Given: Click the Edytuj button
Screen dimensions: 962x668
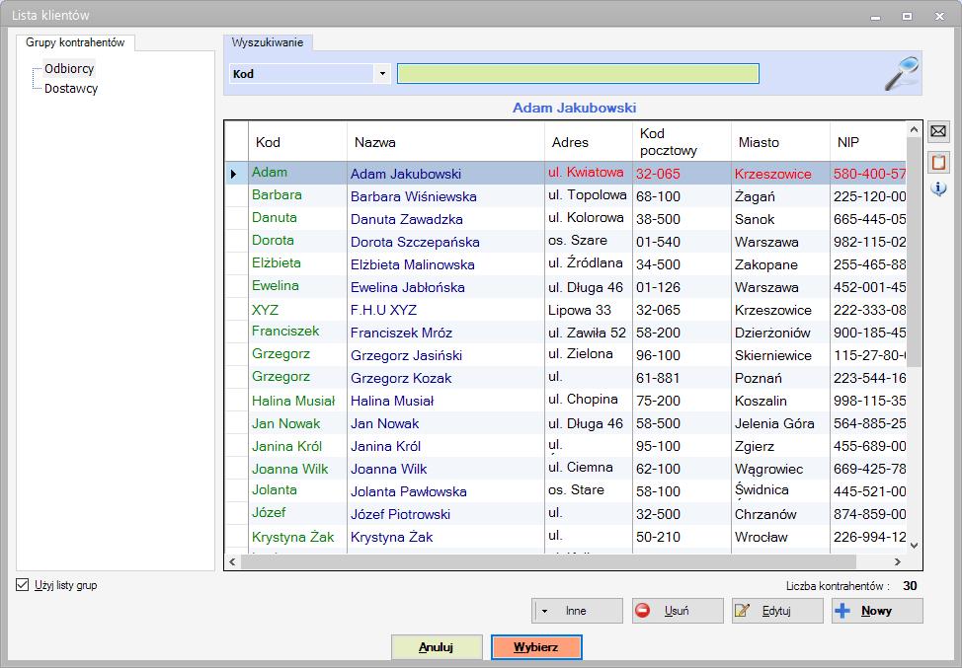Looking at the screenshot, I should [776, 611].
